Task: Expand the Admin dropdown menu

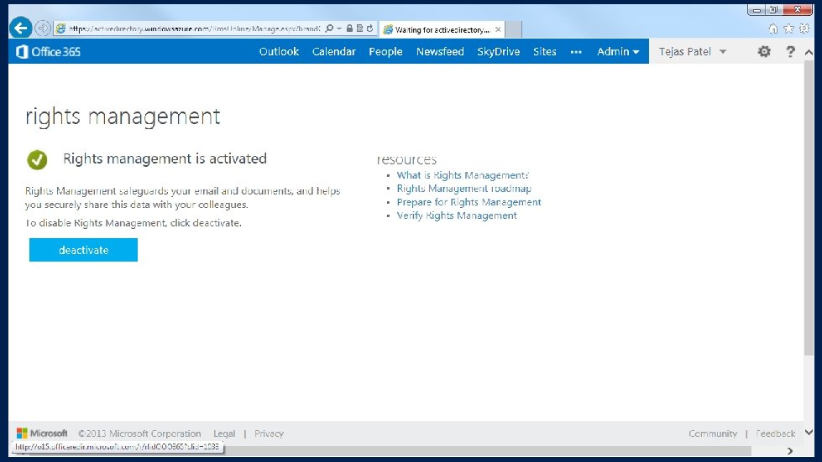Action: pos(618,51)
